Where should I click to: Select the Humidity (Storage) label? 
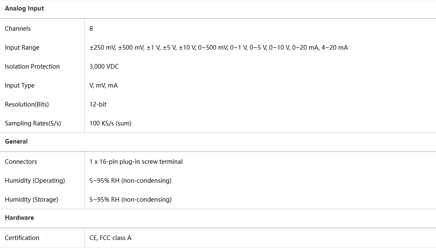coord(32,200)
